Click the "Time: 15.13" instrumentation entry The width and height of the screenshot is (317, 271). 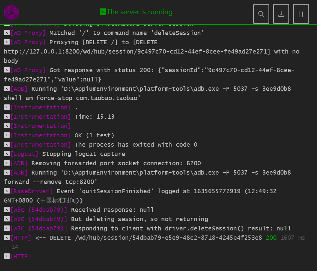pos(94,117)
